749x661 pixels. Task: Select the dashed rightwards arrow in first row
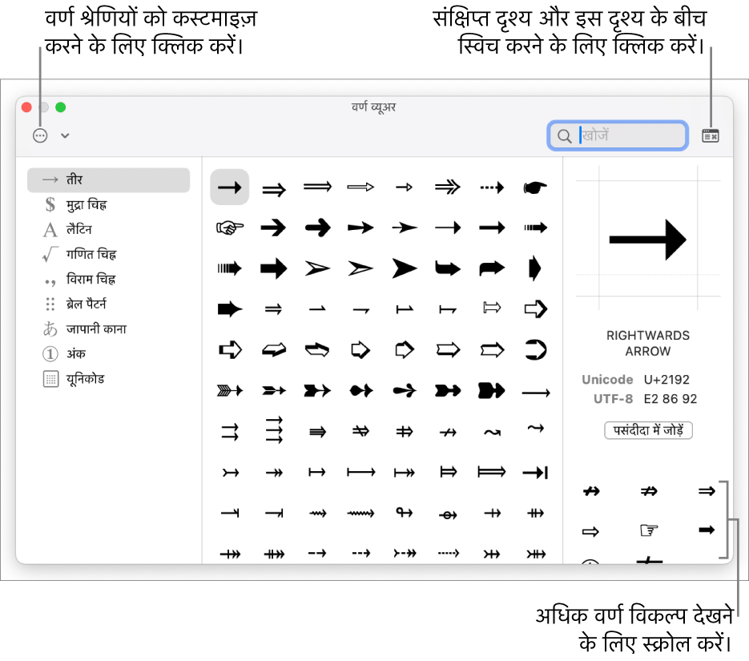(492, 187)
